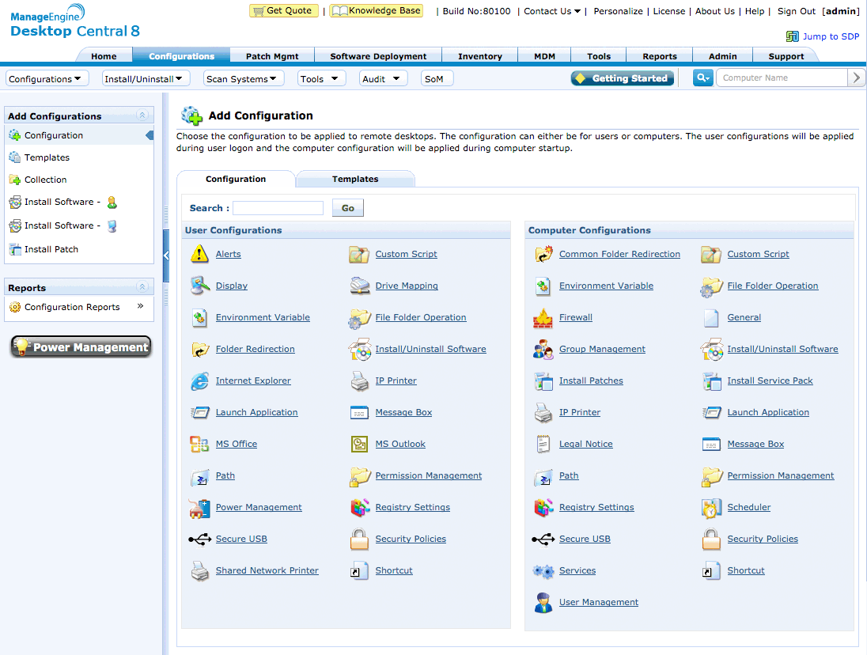Click the search magnifier icon near Computer Name
The height and width of the screenshot is (655, 867).
pos(702,78)
